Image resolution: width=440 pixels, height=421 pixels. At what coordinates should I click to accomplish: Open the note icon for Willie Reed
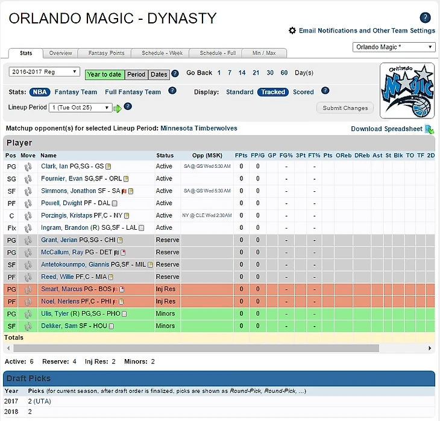111,277
